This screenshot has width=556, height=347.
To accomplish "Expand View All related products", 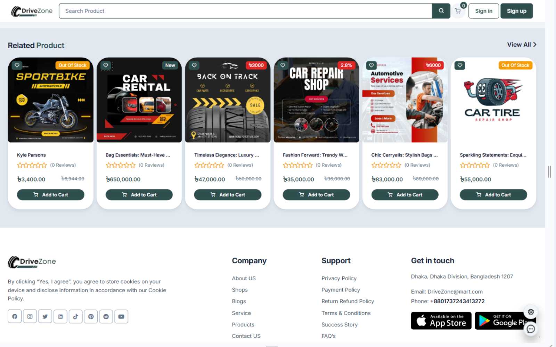I will [x=522, y=45].
